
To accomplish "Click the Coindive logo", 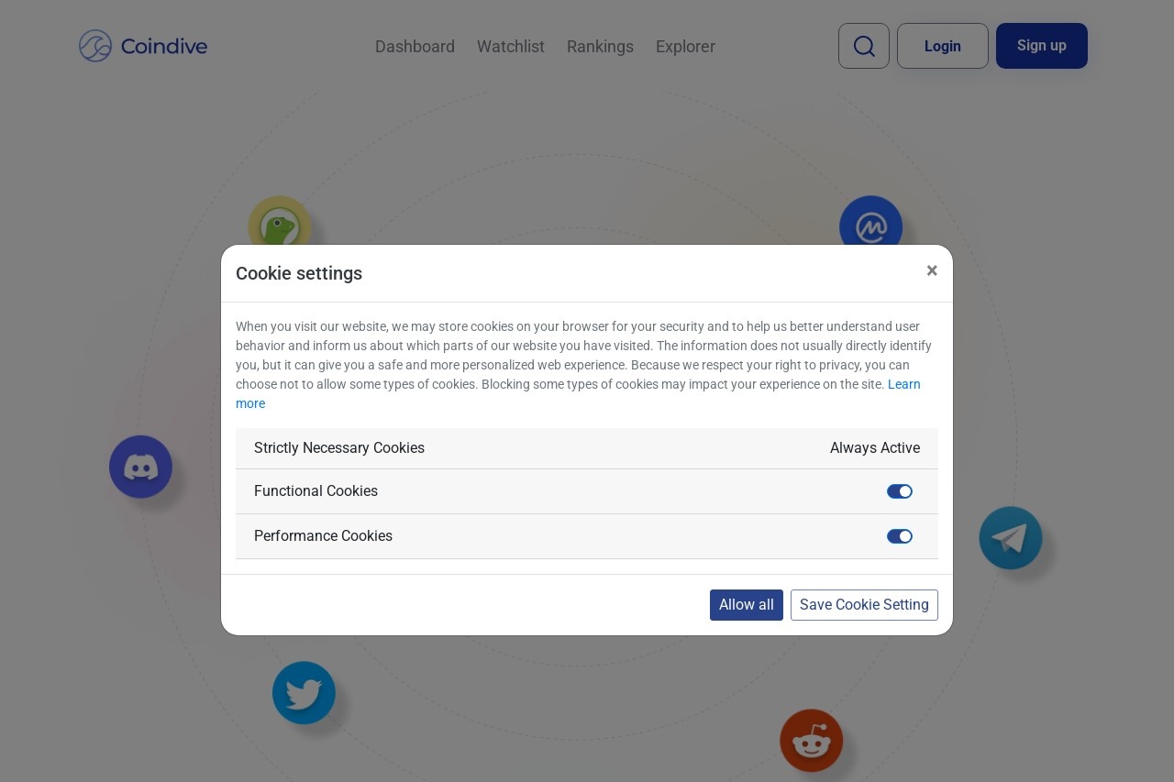I will point(143,46).
